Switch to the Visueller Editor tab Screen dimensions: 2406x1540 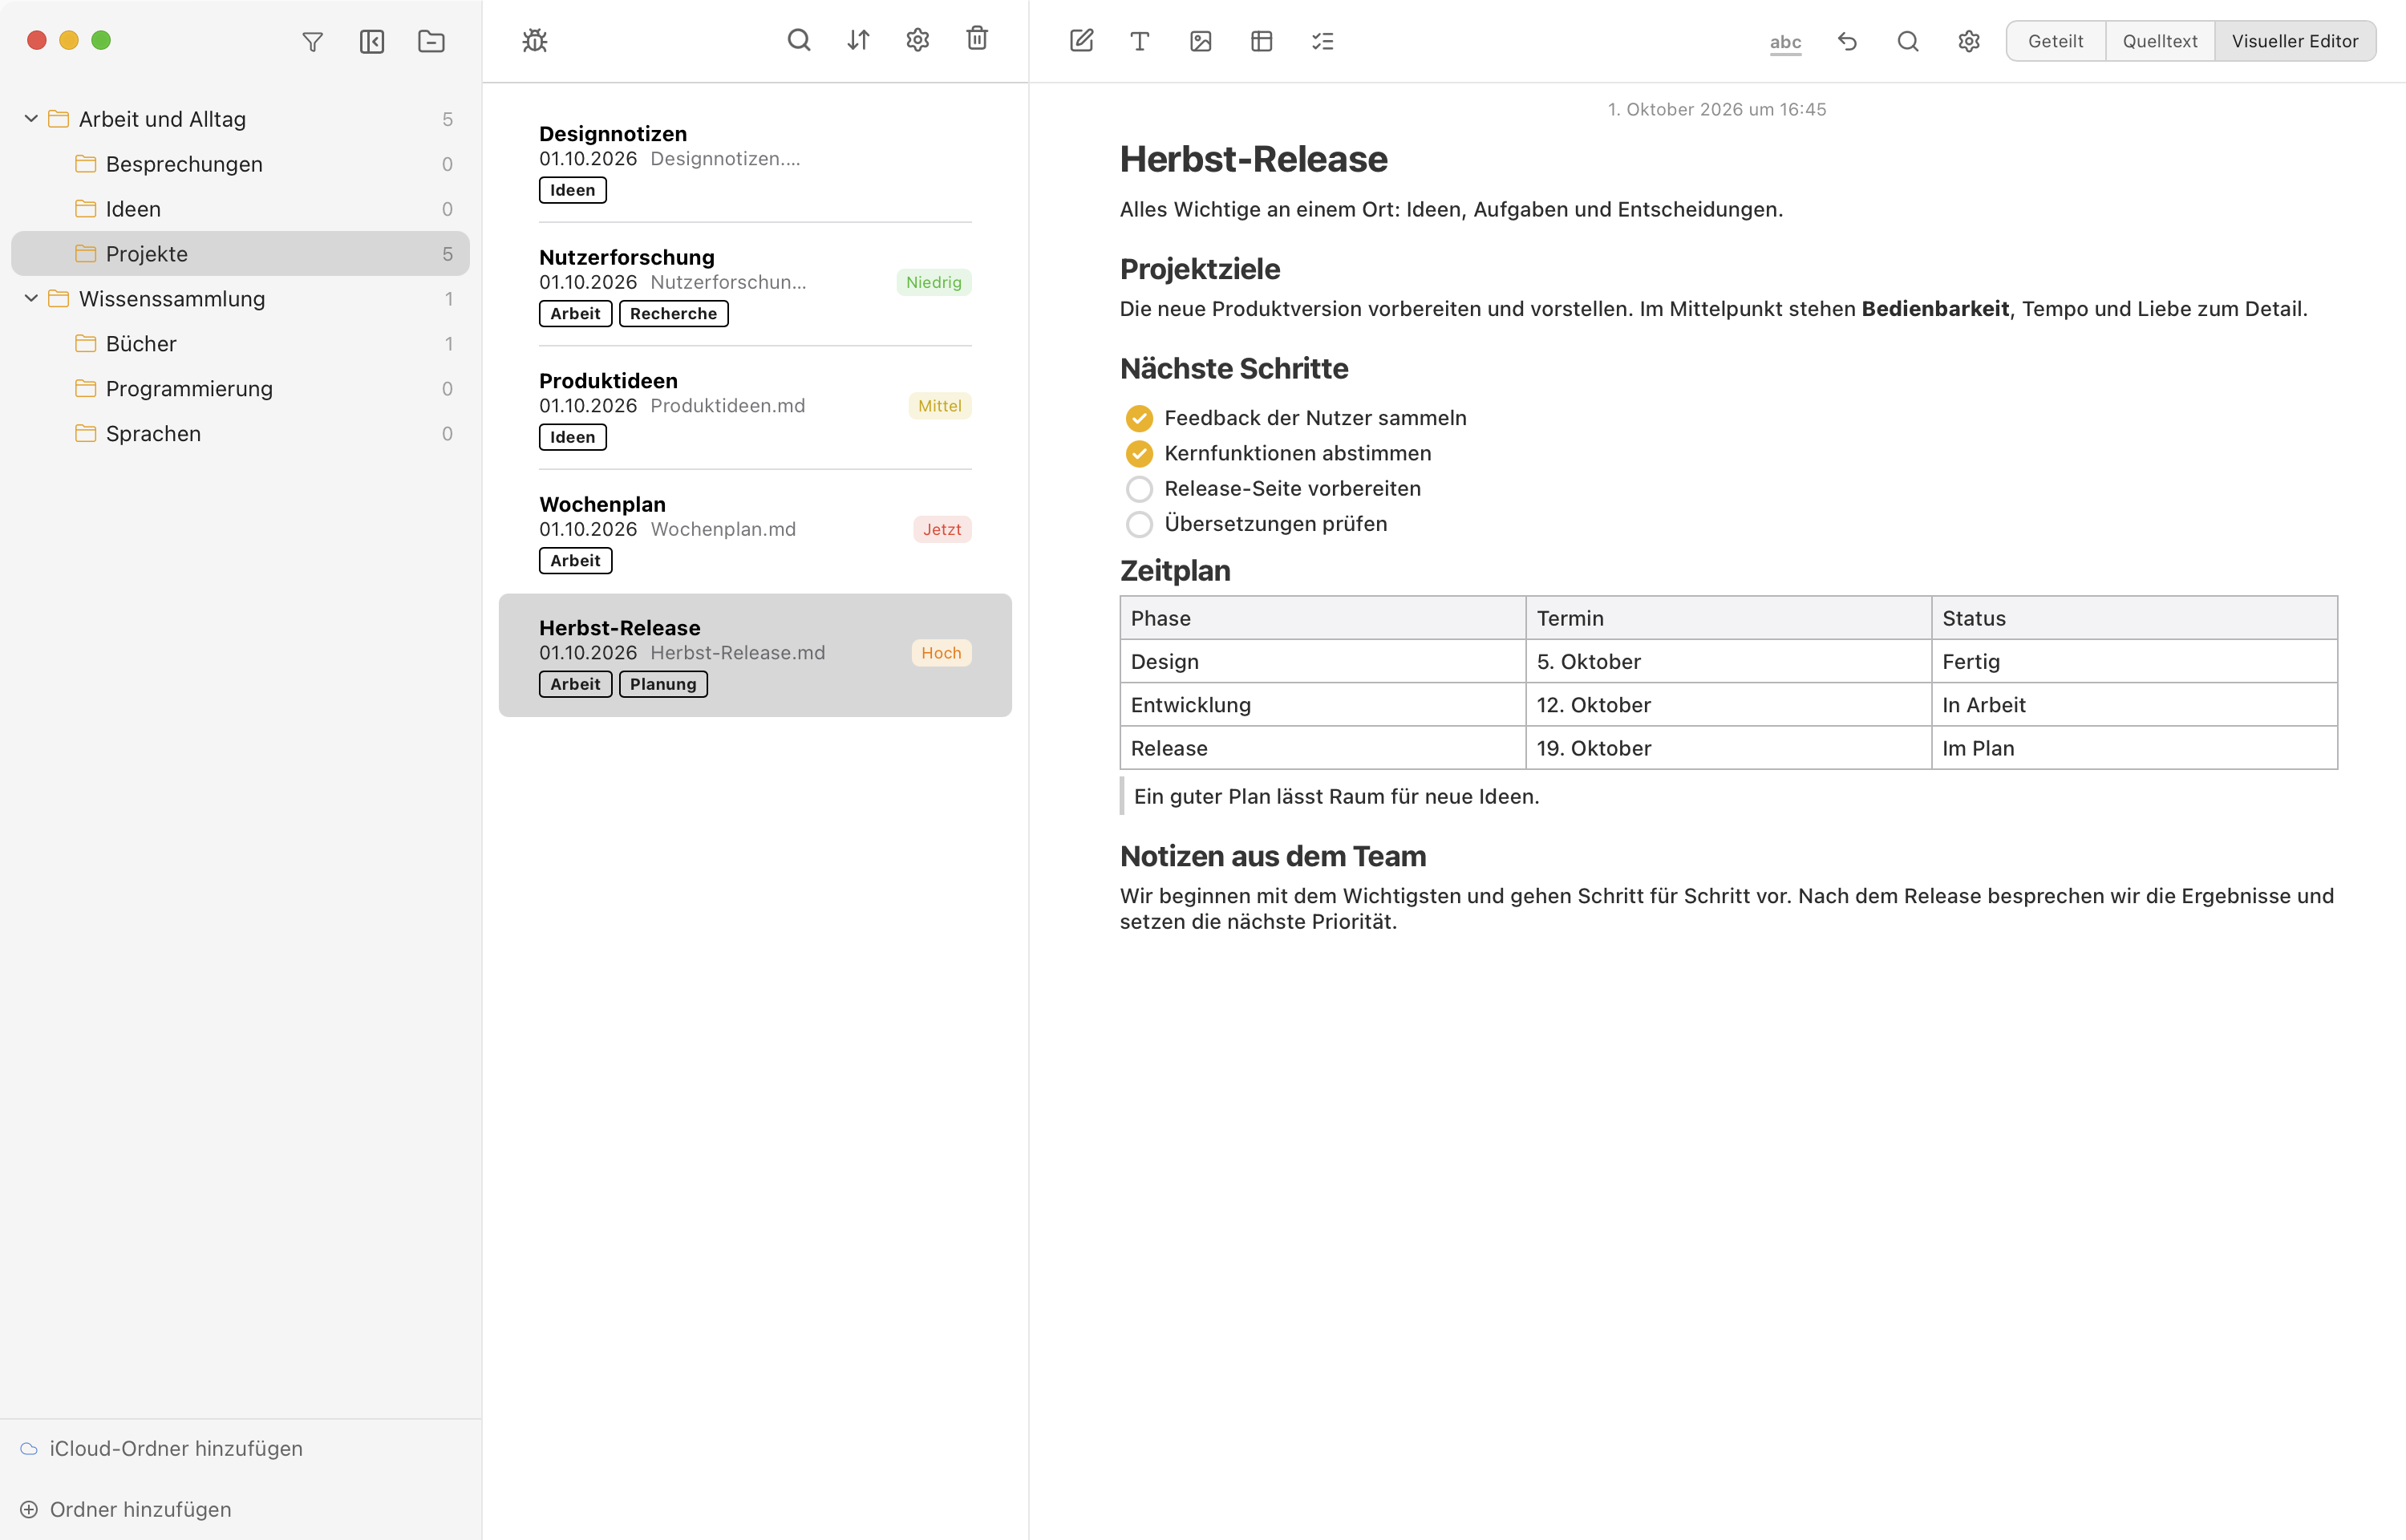click(x=2295, y=41)
